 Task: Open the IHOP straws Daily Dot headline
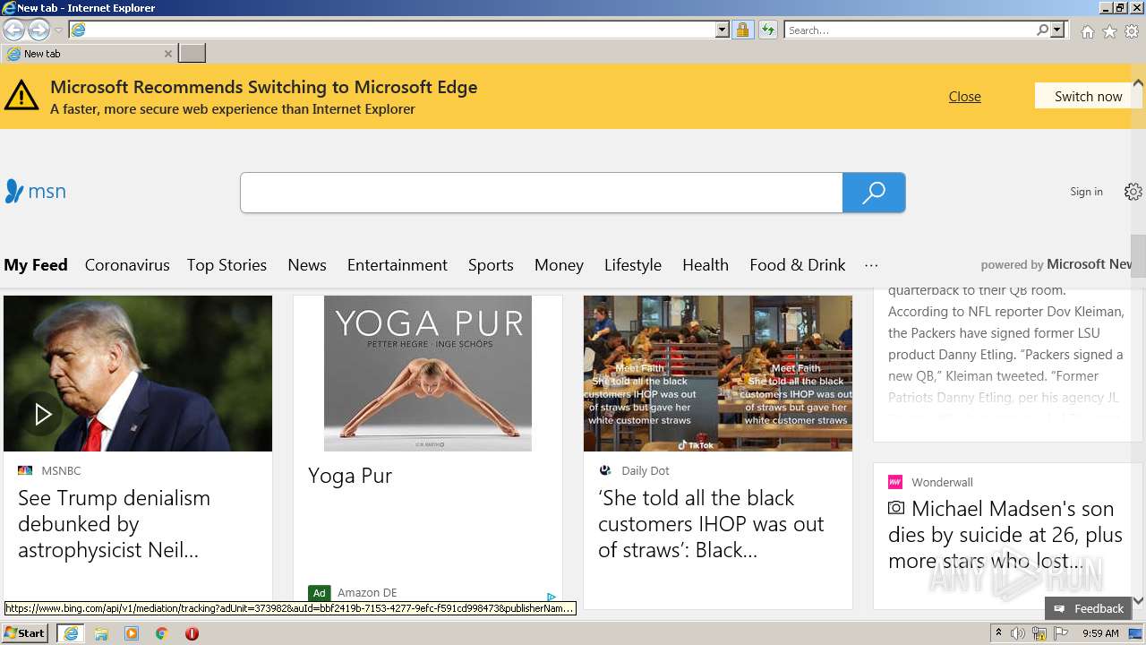(x=711, y=524)
